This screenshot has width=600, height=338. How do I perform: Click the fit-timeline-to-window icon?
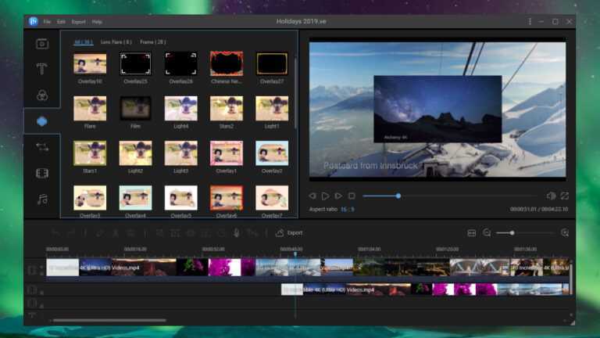pos(472,233)
